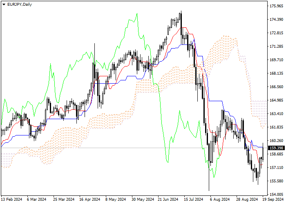The height and width of the screenshot is (204, 286).
Task: Click the 164.985 price scale label
Action: tap(276, 100)
